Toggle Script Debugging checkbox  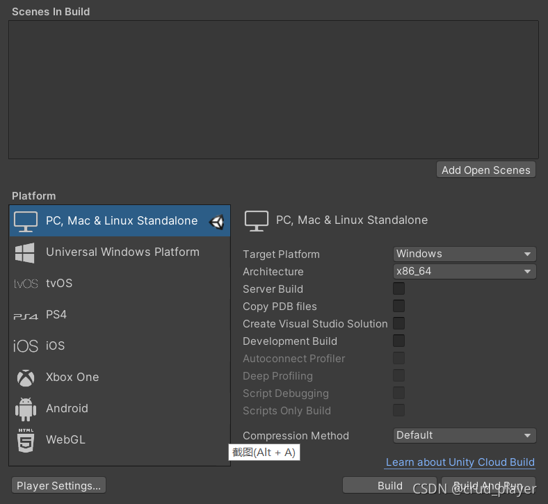pyautogui.click(x=398, y=393)
